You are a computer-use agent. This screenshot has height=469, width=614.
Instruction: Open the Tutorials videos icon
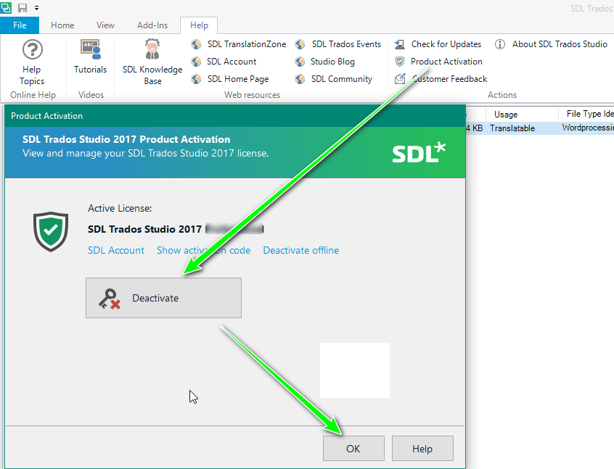(91, 50)
